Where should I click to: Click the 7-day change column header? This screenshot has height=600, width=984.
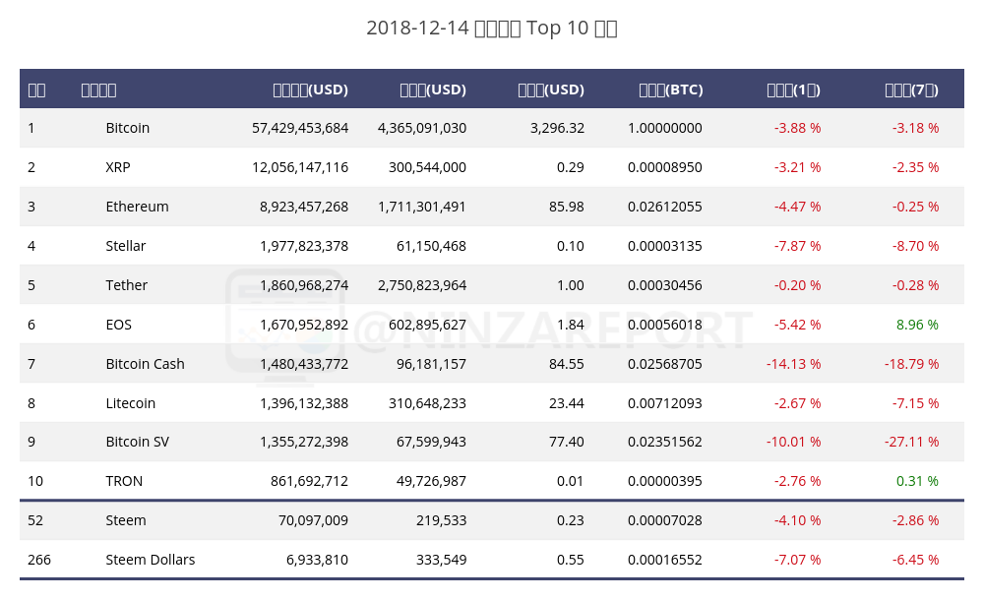click(x=911, y=90)
